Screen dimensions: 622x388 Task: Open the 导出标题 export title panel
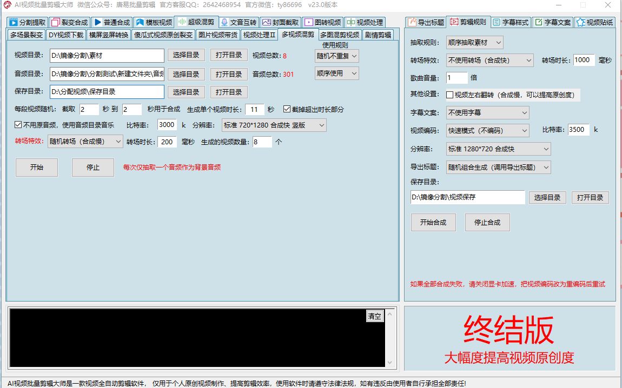tap(427, 22)
